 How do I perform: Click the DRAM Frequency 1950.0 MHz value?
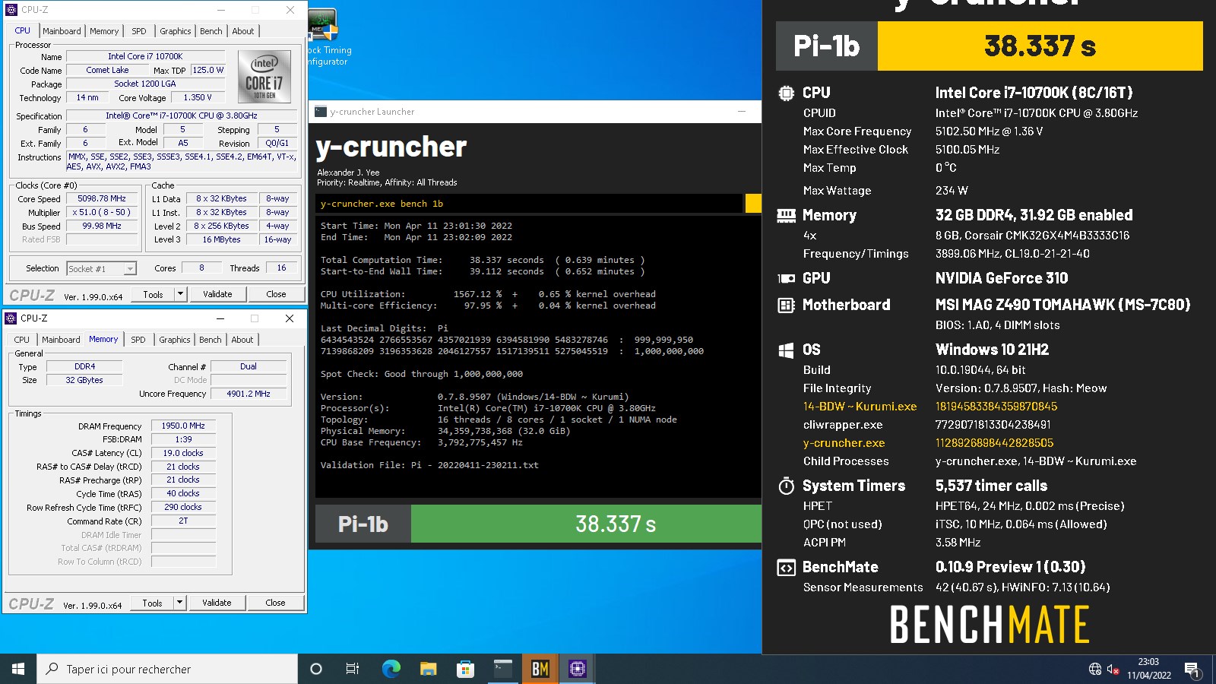[x=183, y=426]
